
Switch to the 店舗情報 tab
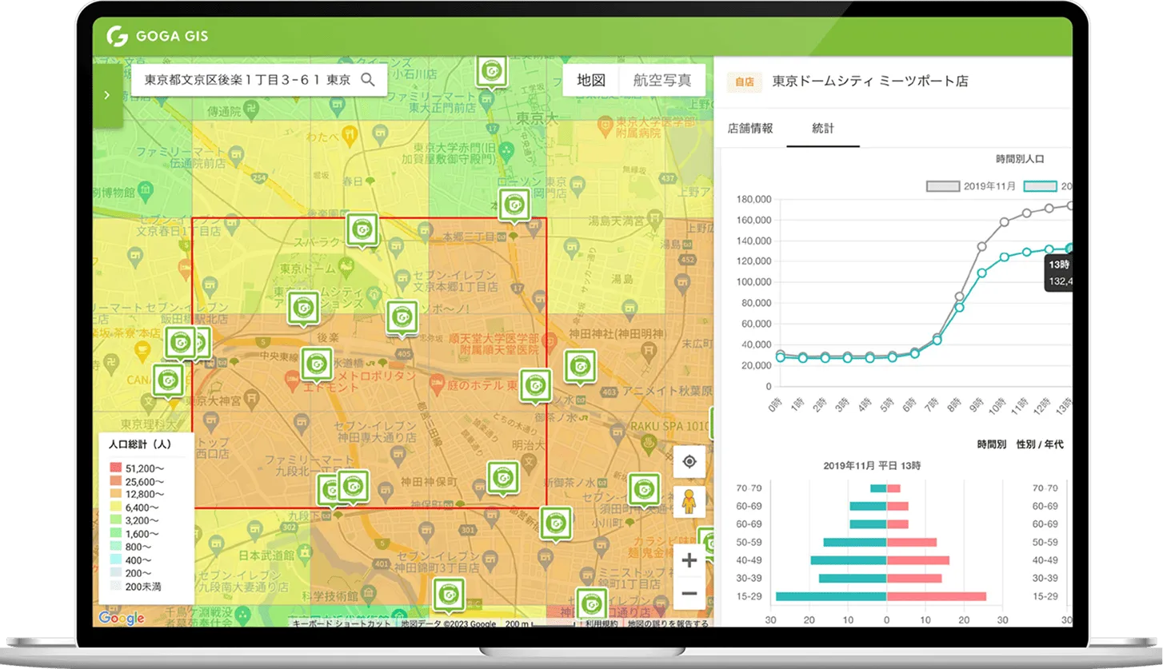click(749, 128)
